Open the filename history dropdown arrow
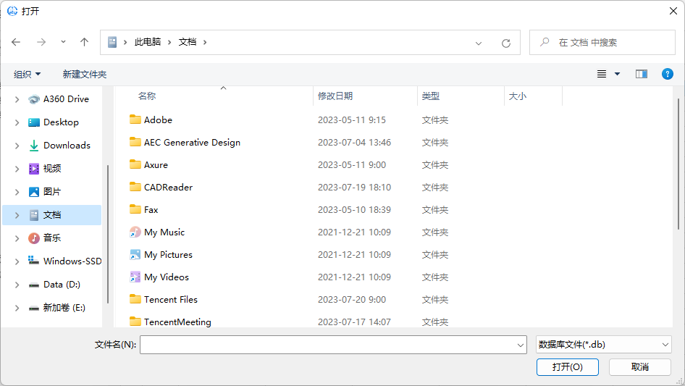685x386 pixels. click(x=519, y=345)
